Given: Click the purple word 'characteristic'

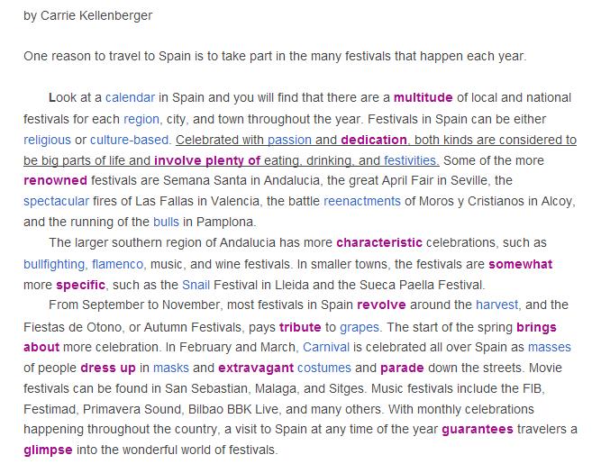Looking at the screenshot, I should point(379,243).
